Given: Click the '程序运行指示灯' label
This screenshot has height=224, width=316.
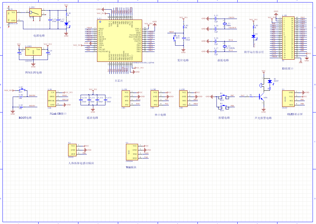Looking at the screenshot, I should coord(254,52).
